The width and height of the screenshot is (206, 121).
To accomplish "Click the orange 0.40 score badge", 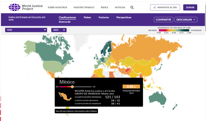I will 131,86.
